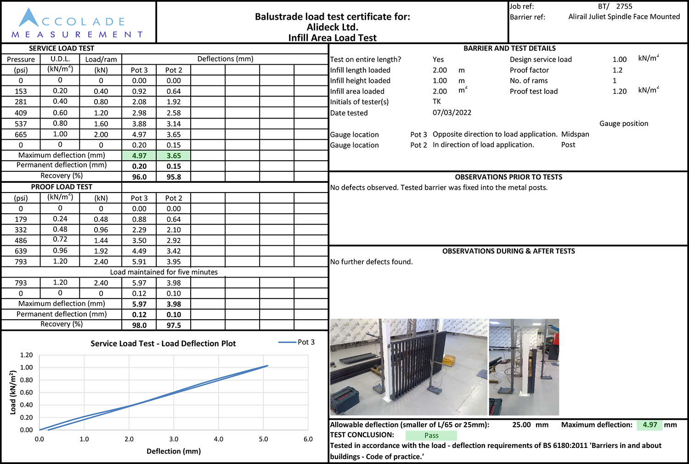Click Yes next to Test on entire length
The width and height of the screenshot is (689, 464).
[438, 59]
